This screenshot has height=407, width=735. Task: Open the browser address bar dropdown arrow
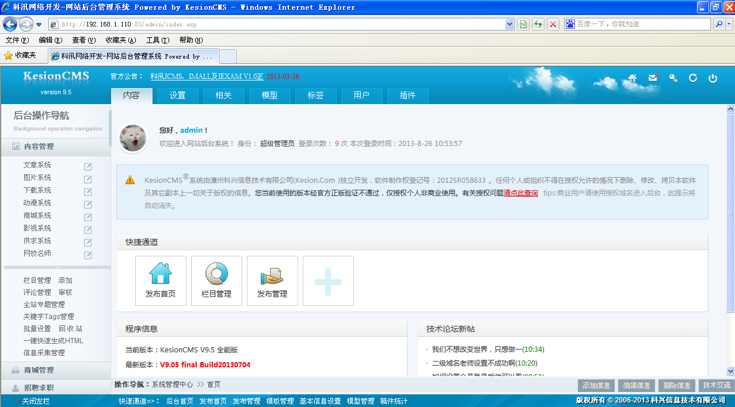509,24
